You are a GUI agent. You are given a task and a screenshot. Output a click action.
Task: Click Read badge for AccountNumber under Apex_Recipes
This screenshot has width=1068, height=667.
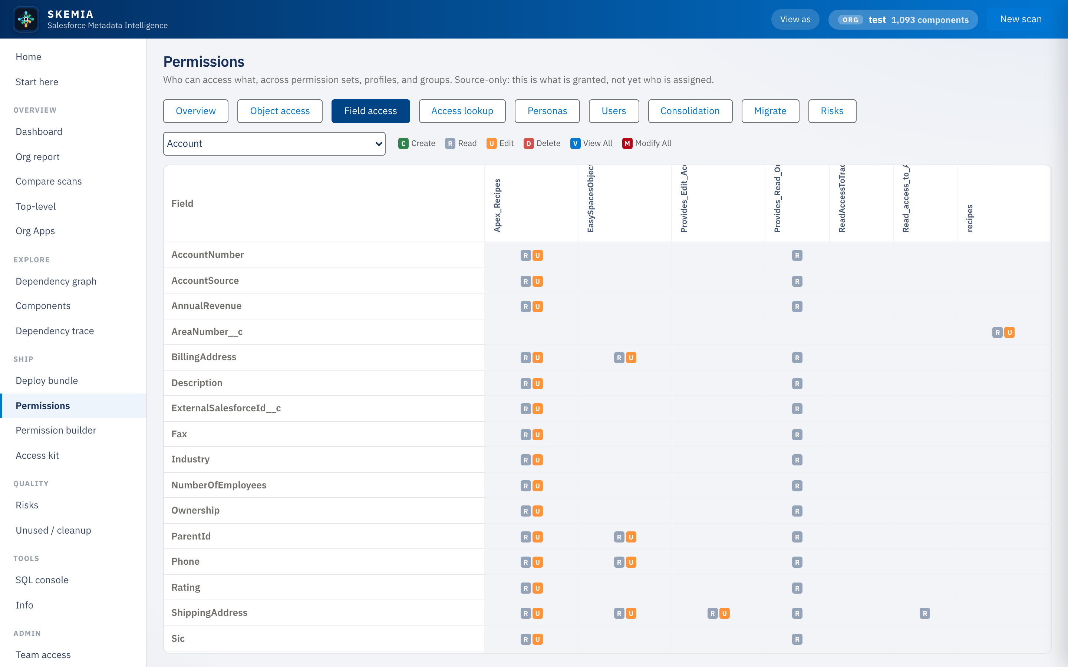click(x=525, y=255)
